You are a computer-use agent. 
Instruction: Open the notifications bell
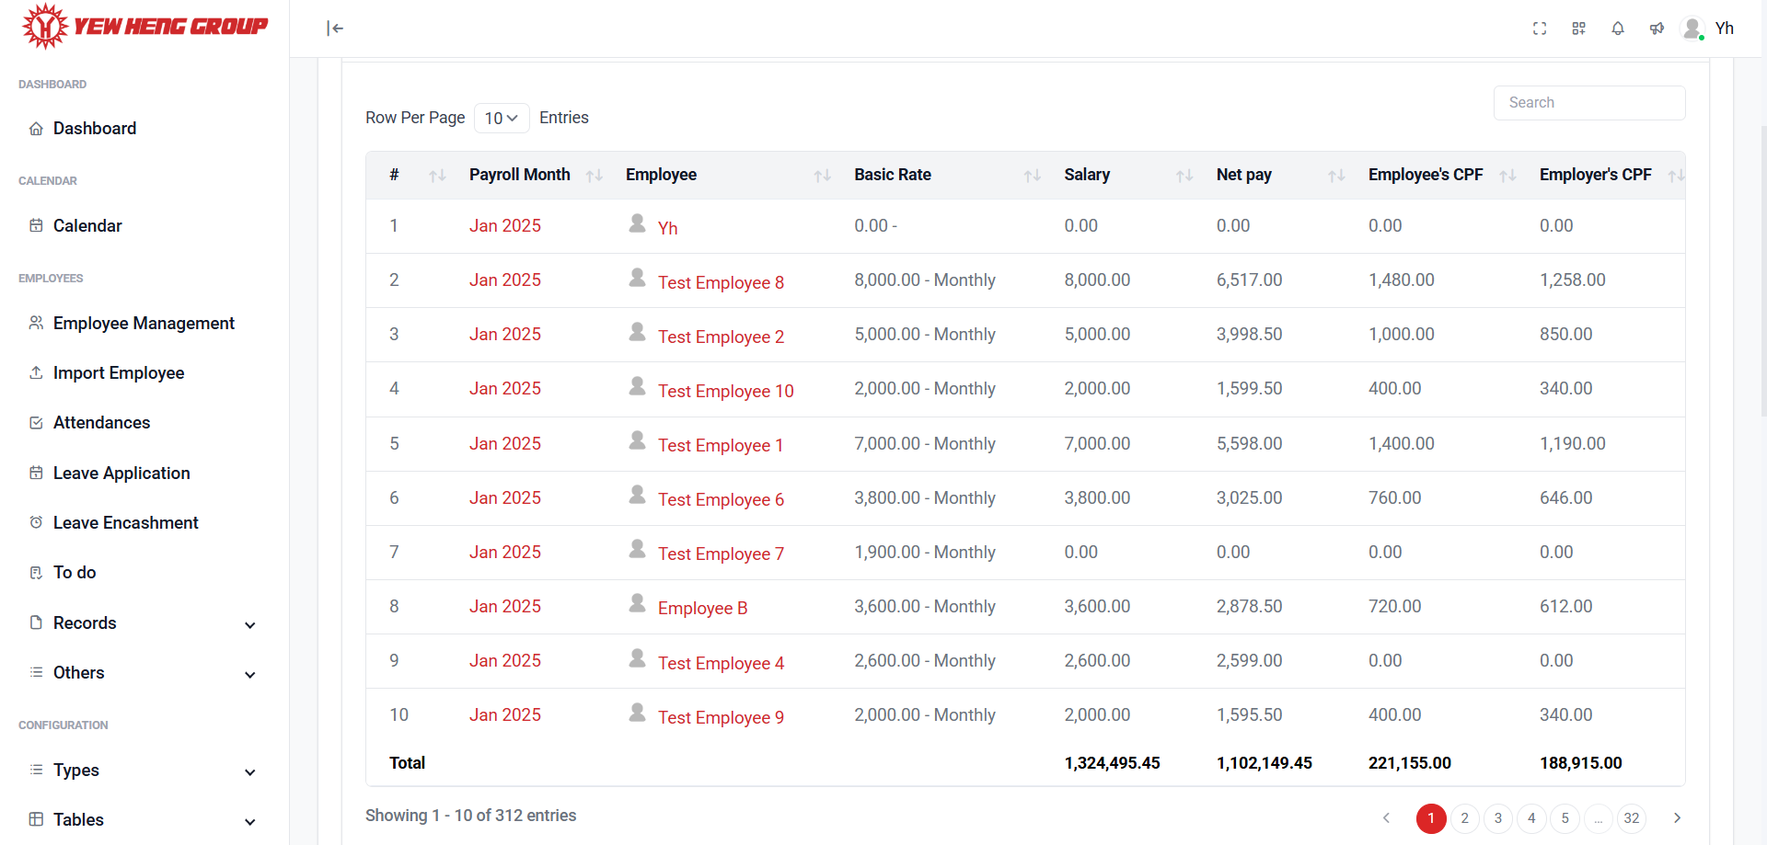coord(1617,29)
